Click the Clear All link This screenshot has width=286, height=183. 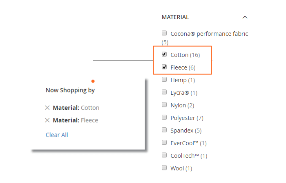click(57, 135)
